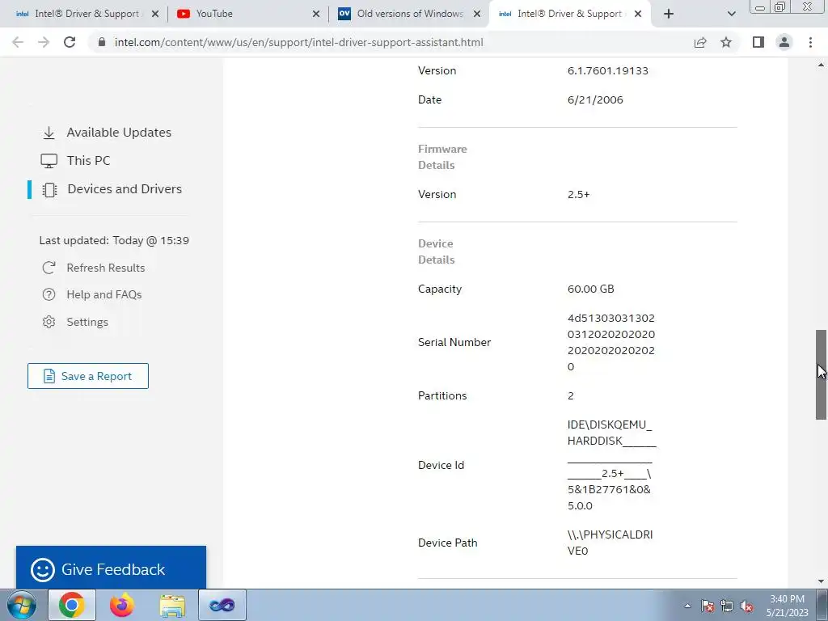Click the scrollbar down arrow

point(821,582)
